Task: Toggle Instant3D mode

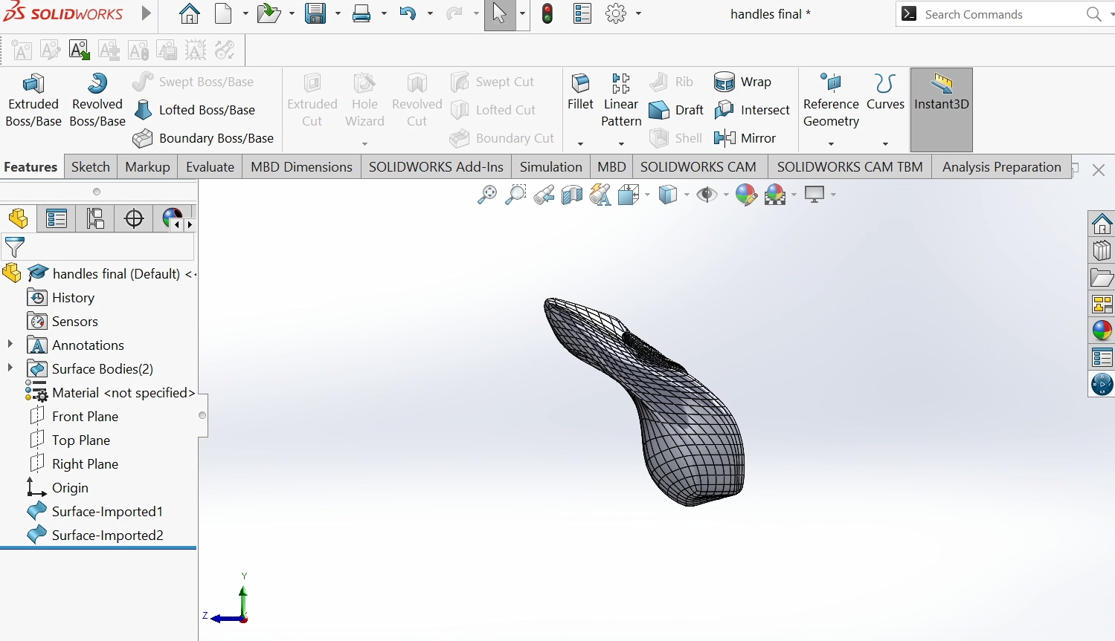Action: pos(942,110)
